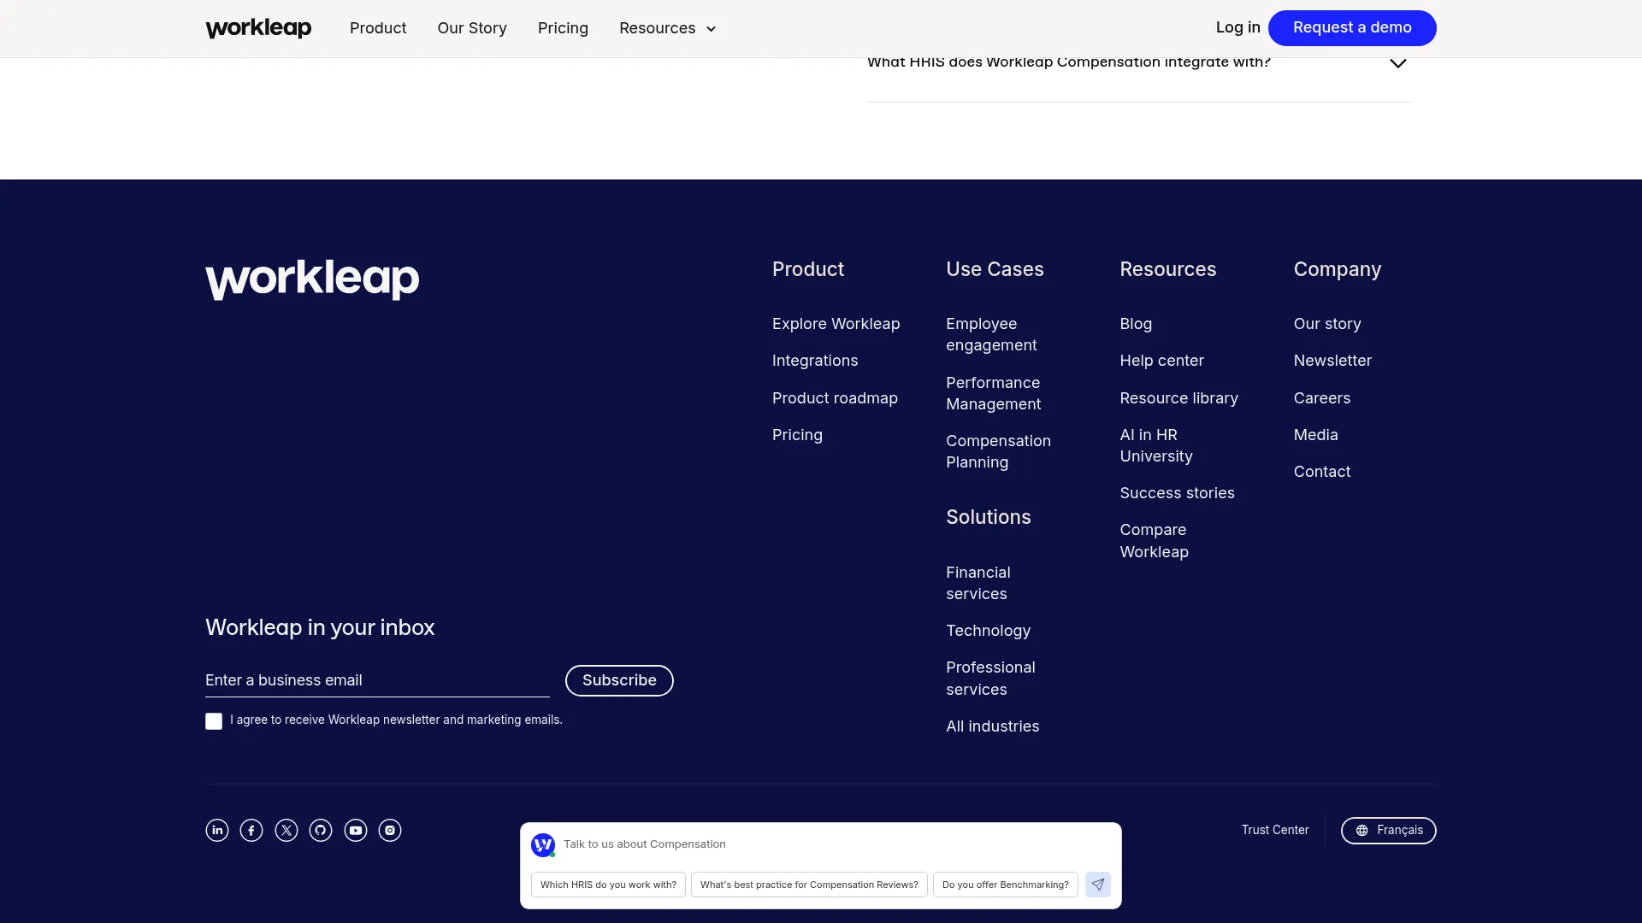This screenshot has width=1642, height=923.
Task: Open the Employee engagement use case link
Action: [x=991, y=334]
